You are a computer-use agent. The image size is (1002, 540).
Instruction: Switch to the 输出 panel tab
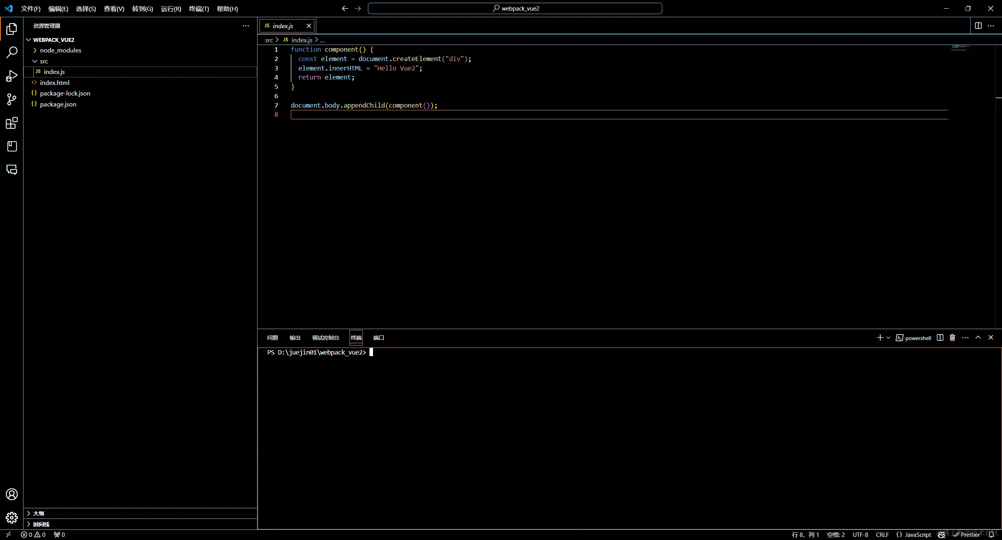click(295, 338)
